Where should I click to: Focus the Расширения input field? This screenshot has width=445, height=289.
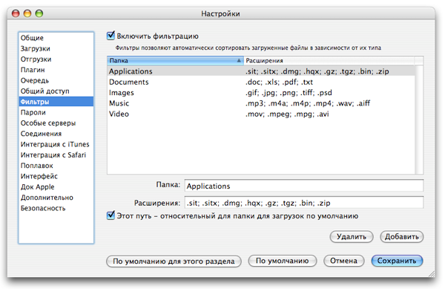[x=304, y=203]
